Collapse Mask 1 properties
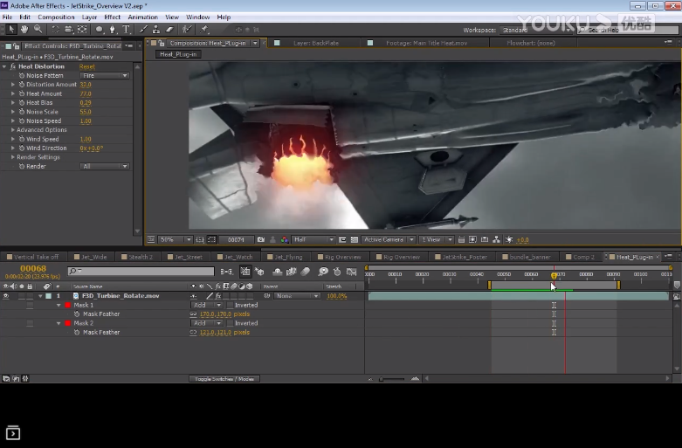The height and width of the screenshot is (448, 682). coord(59,306)
